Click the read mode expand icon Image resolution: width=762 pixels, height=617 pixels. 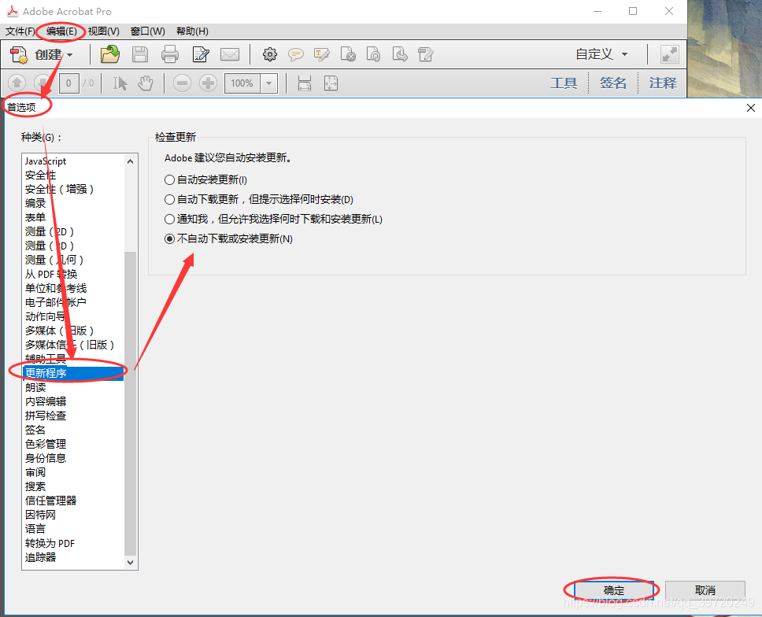coord(670,54)
